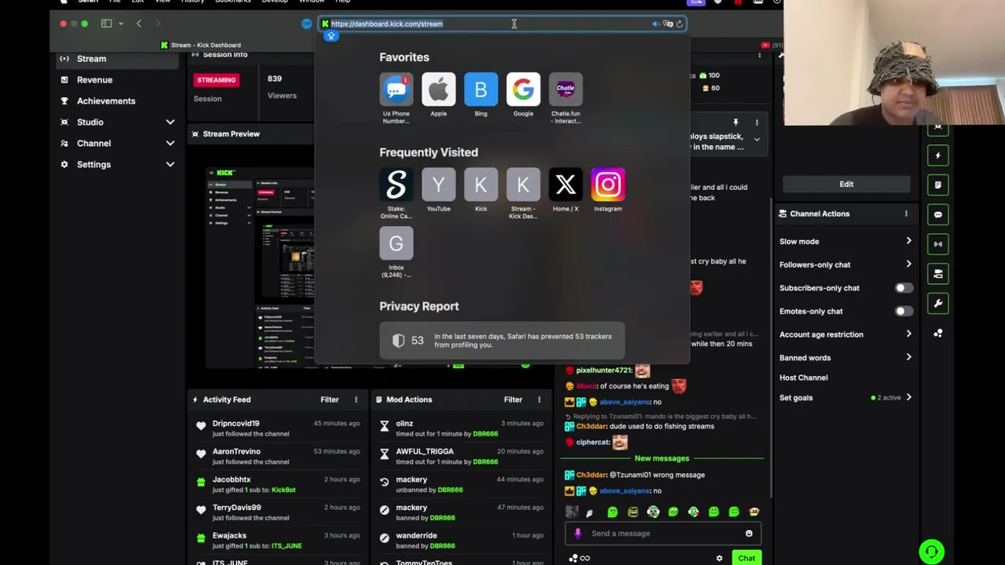The image size is (1005, 565).
Task: Open Home / X frequently visited site
Action: (565, 185)
